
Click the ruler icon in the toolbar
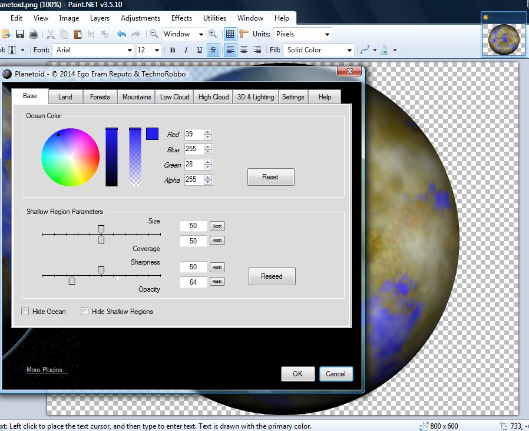[x=244, y=34]
